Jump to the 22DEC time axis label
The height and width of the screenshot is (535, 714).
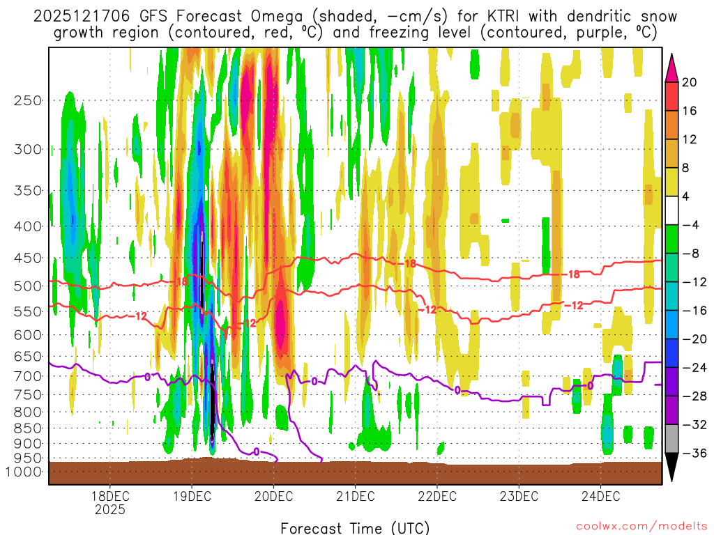pyautogui.click(x=437, y=497)
